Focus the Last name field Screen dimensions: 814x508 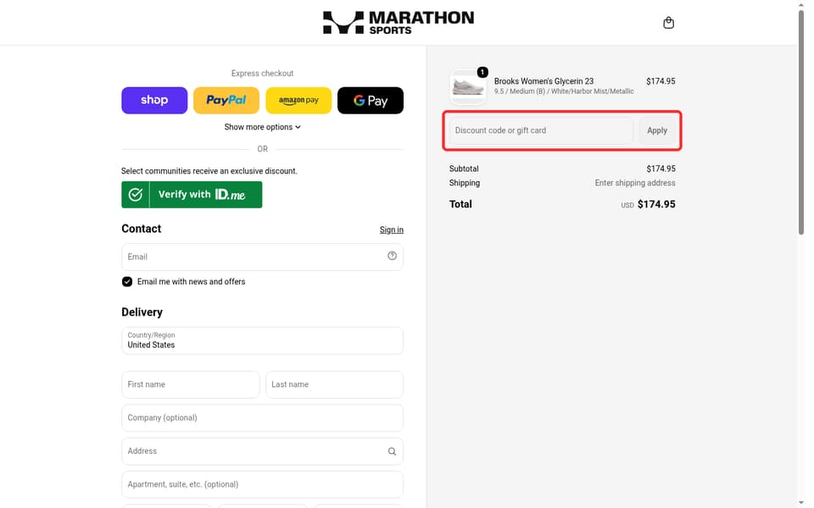334,384
